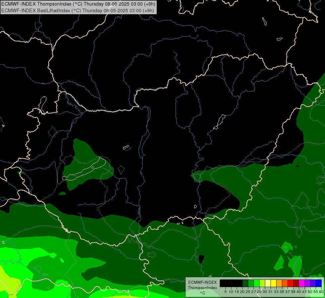
Task: Select the purple 45-50 legend swatch
Action: [x=307, y=283]
